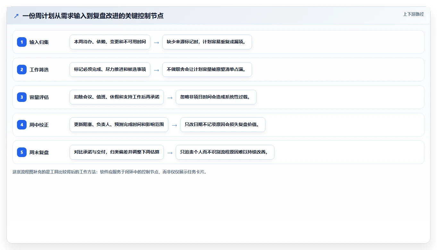Open the 对比承诺与交付，归类偏差并调整下周估算 box

coord(117,152)
